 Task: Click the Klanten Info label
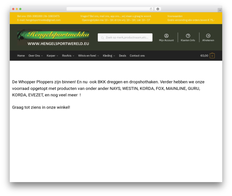[188, 40]
